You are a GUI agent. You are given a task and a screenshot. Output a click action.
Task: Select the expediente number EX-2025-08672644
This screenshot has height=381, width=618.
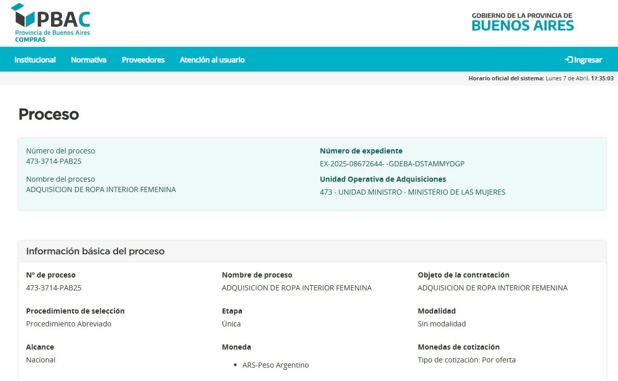point(392,163)
